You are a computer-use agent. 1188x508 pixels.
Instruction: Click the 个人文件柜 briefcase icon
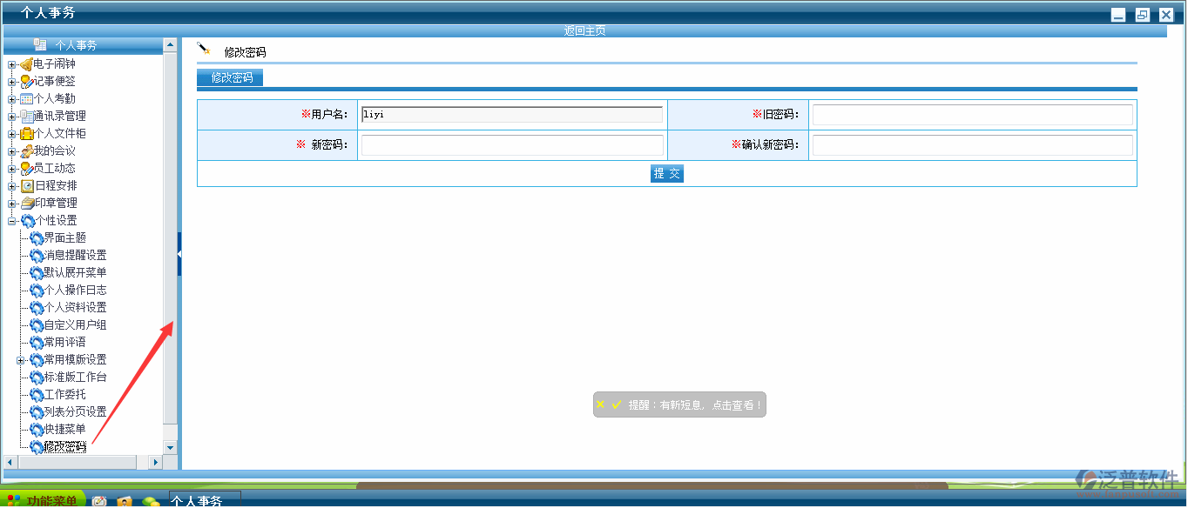pyautogui.click(x=26, y=134)
